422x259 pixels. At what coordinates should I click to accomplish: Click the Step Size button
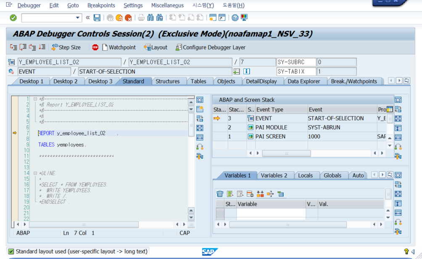pyautogui.click(x=66, y=48)
